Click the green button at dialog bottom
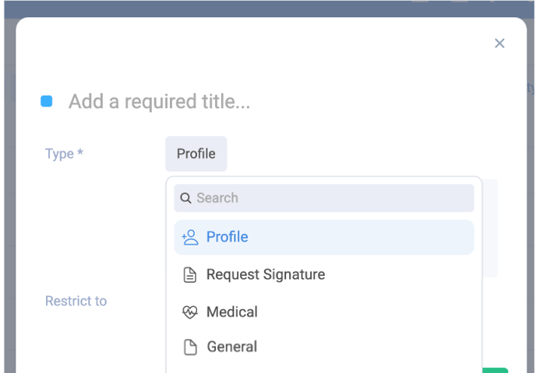 click(x=495, y=371)
